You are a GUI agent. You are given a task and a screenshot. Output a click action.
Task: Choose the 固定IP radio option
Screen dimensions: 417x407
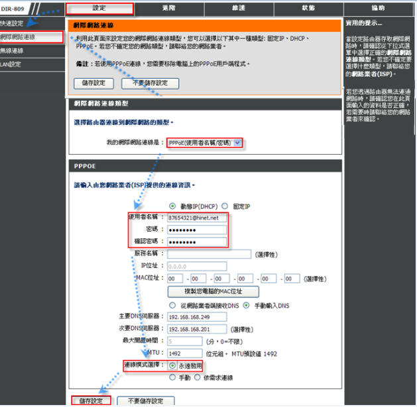(x=225, y=206)
